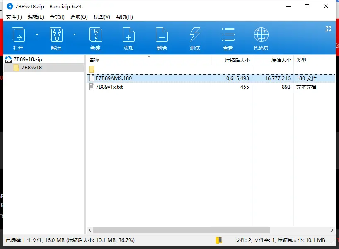Open the Help (帮助) menu

pos(124,17)
